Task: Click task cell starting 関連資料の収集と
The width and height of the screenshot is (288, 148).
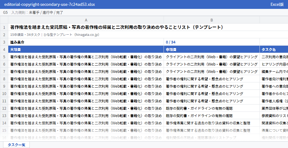Action: coord(274,123)
